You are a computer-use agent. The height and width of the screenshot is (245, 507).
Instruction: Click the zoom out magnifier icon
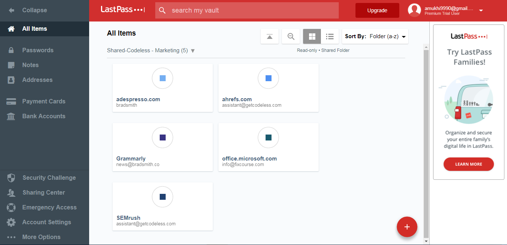(291, 36)
